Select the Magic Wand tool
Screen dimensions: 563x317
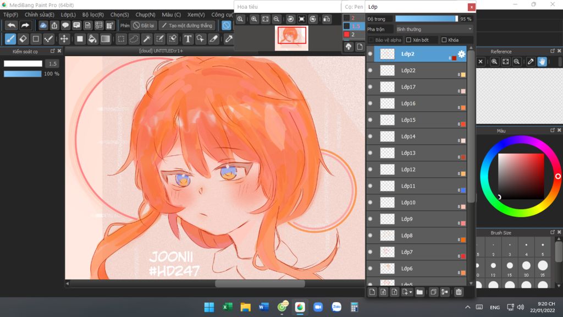tap(147, 39)
